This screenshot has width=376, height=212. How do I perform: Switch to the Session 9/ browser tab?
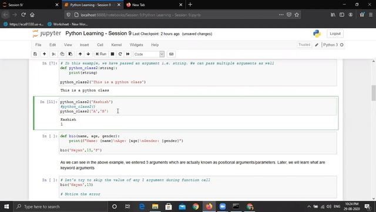tap(31, 5)
